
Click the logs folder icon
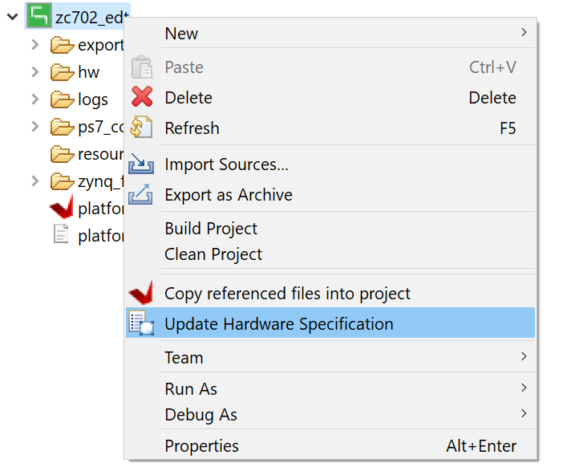(63, 99)
